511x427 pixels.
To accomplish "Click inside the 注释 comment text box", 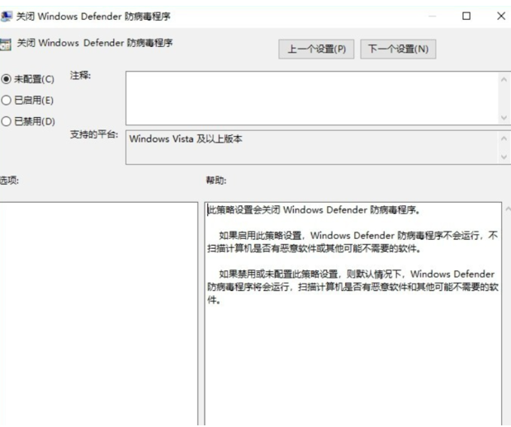I will (310, 97).
